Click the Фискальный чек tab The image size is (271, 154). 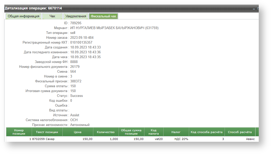tap(103, 16)
